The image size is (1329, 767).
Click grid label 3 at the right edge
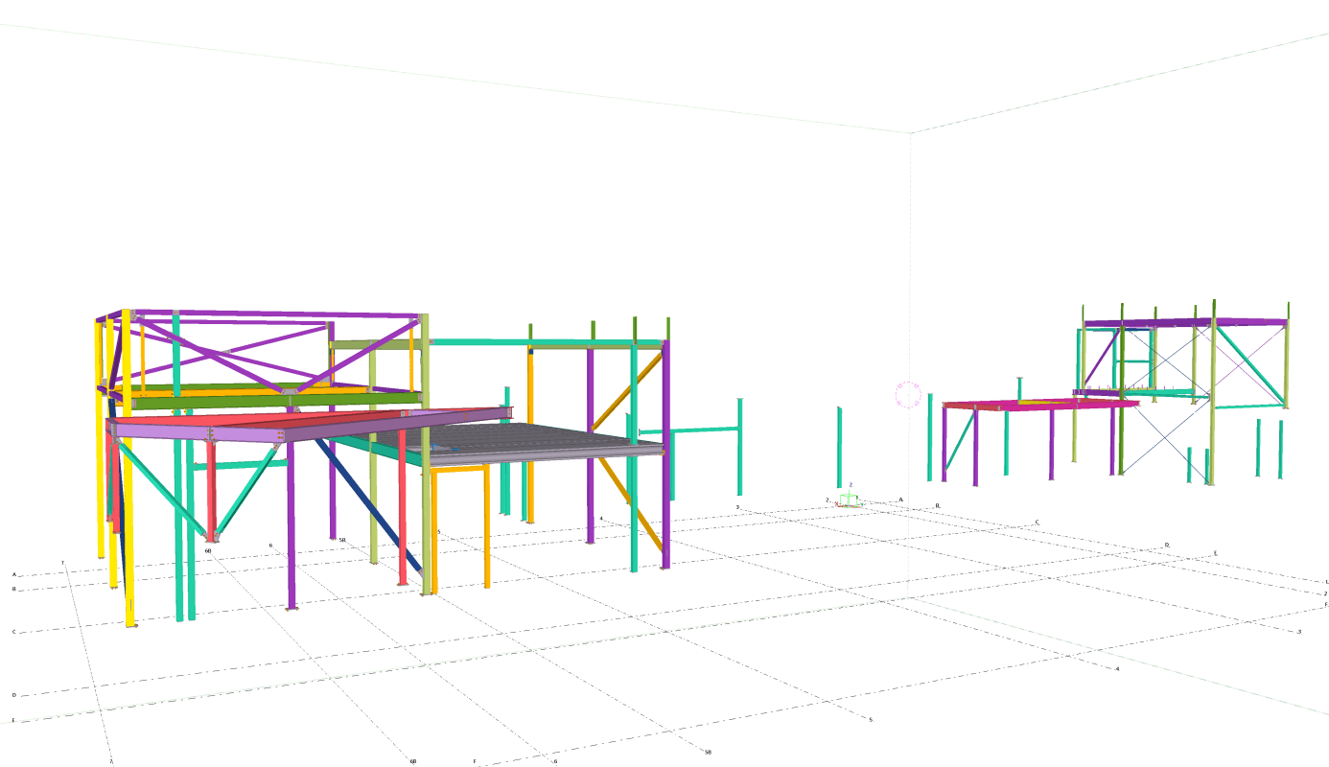click(x=1299, y=632)
